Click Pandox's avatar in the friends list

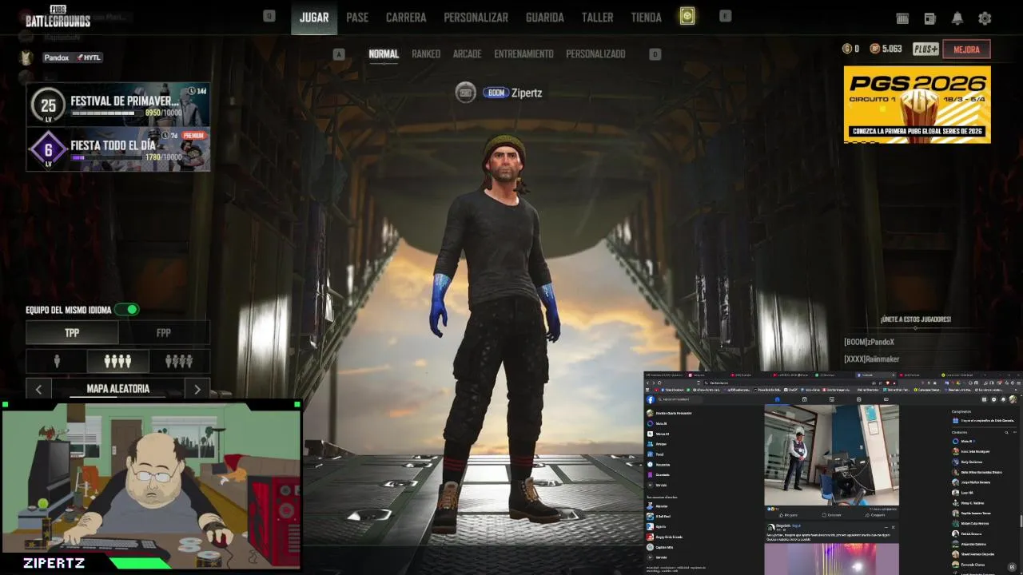(x=26, y=57)
